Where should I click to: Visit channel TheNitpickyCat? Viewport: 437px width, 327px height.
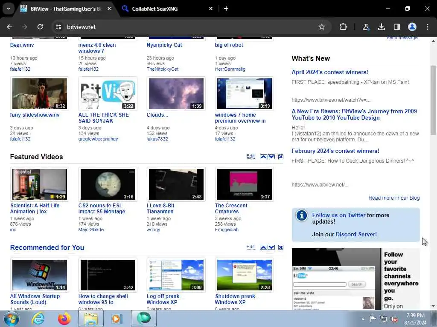click(x=163, y=69)
